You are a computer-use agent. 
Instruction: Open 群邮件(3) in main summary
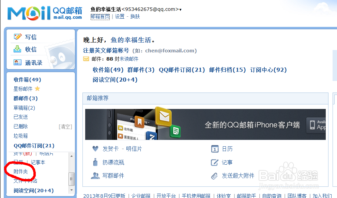coord(141,70)
